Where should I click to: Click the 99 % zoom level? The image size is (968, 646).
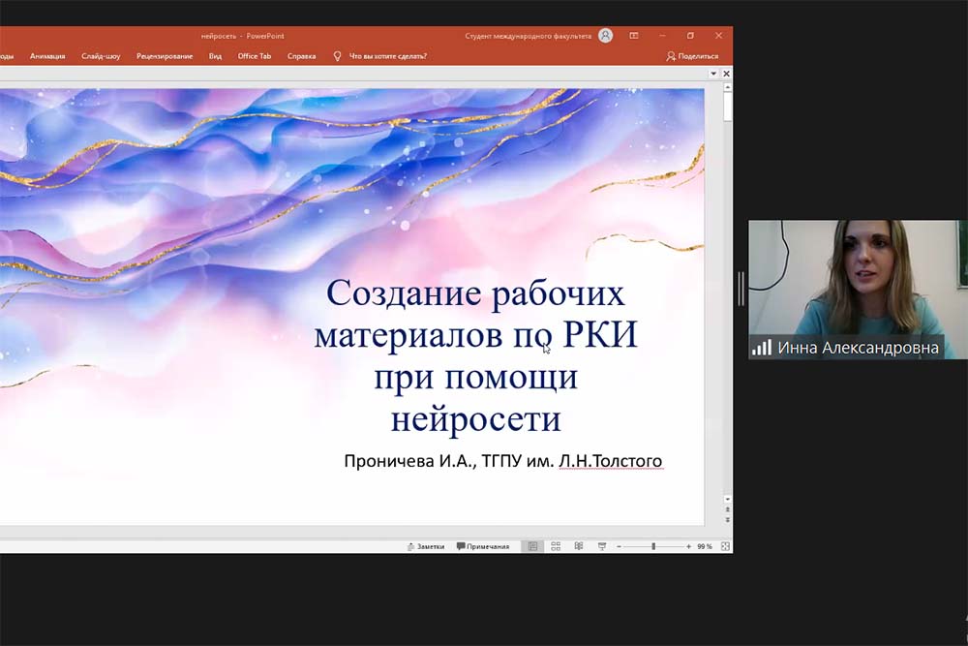tap(705, 546)
